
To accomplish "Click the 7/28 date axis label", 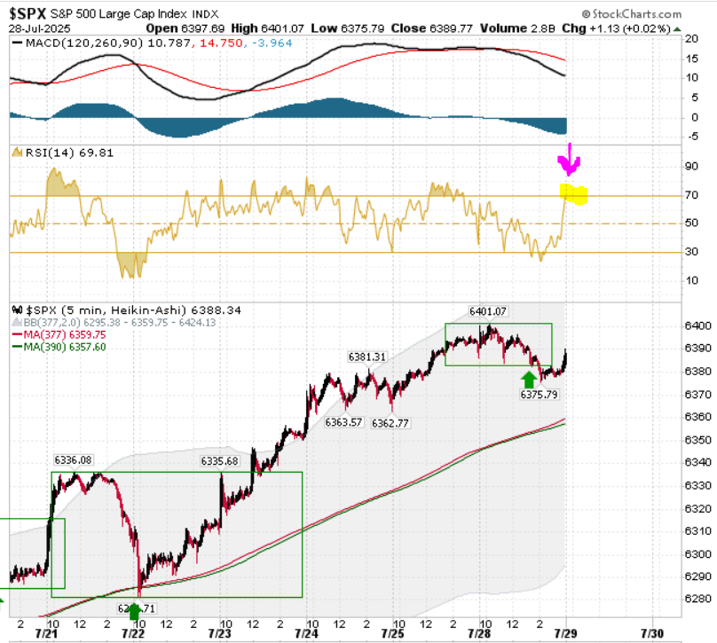I will pos(479,633).
